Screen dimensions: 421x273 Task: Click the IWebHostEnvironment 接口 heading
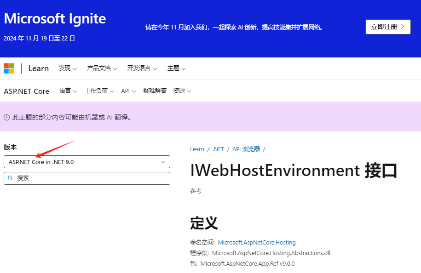point(294,171)
